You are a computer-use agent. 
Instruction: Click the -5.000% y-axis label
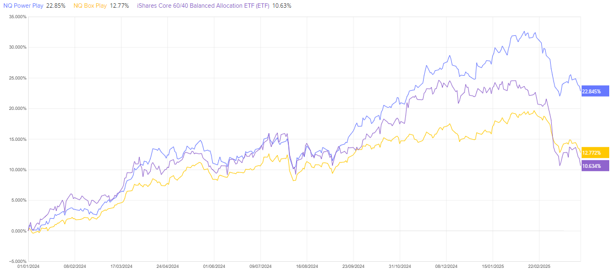pyautogui.click(x=17, y=261)
